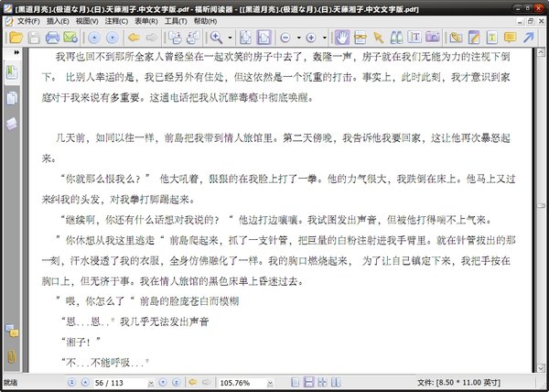Select the Snapshot camera tool
Viewport: 549px width, 392px height.
tap(433, 38)
